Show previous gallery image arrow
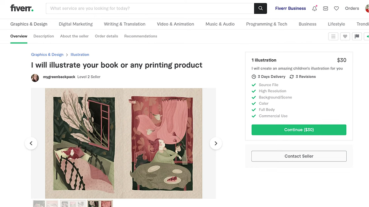The image size is (369, 207). (x=31, y=143)
